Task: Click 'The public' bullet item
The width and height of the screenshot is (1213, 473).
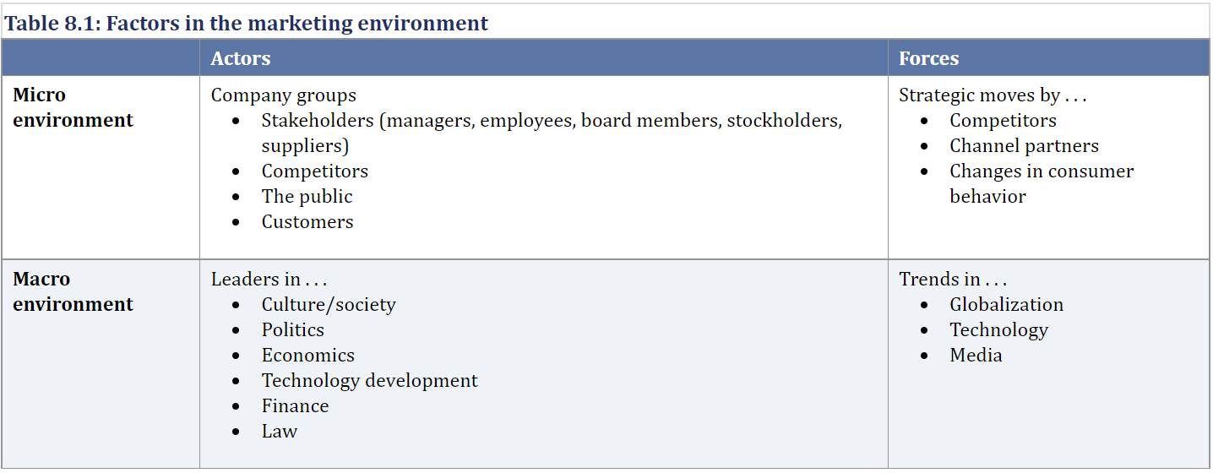Action: pyautogui.click(x=307, y=196)
